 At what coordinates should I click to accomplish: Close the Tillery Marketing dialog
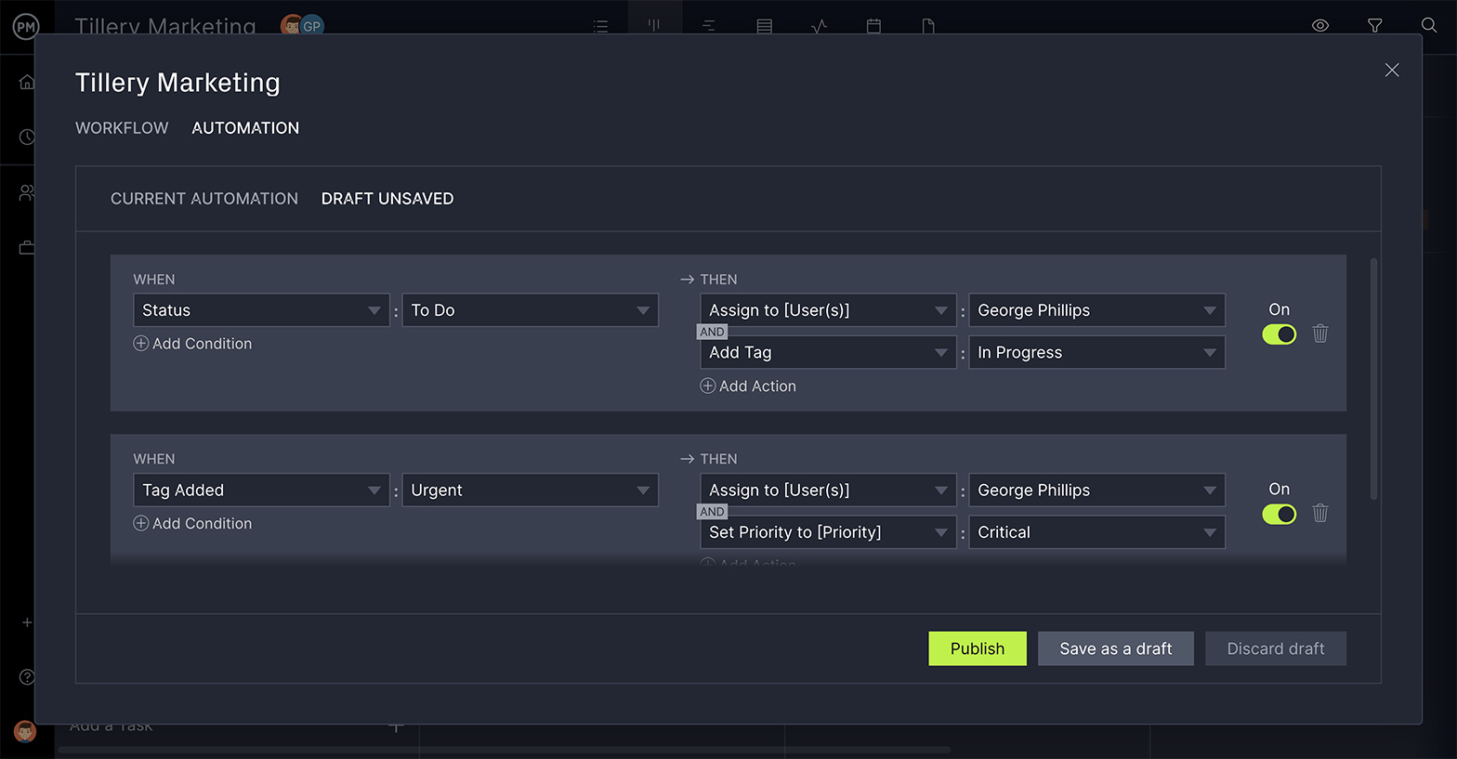(x=1391, y=71)
